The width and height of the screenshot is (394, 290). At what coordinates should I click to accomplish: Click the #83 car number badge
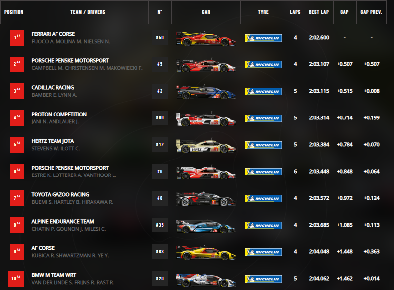point(160,252)
